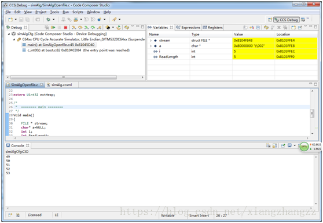Click console output line 53
Image resolution: width=323 pixels, height=223 pixels.
[x=8, y=173]
